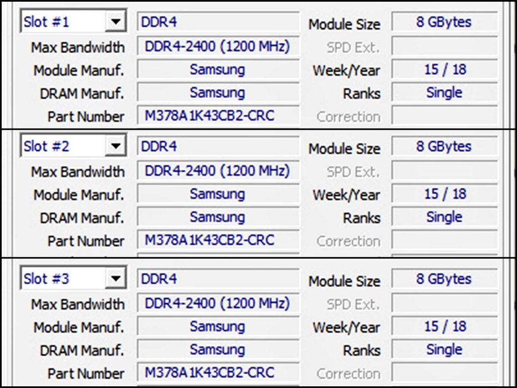Click DRAM Manuf. Samsung value in Slot #3 panel
This screenshot has width=517, height=388.
(218, 349)
